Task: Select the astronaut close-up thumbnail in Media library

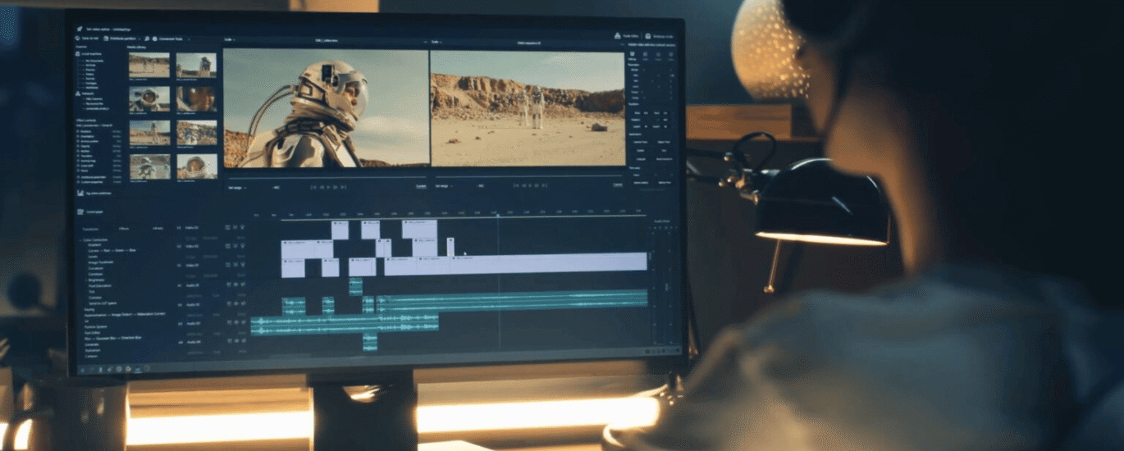Action: click(196, 99)
